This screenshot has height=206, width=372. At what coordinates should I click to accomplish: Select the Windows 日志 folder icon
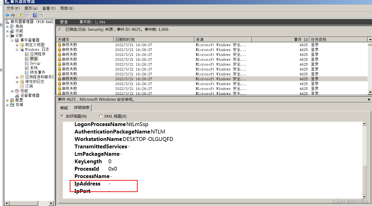[22, 49]
